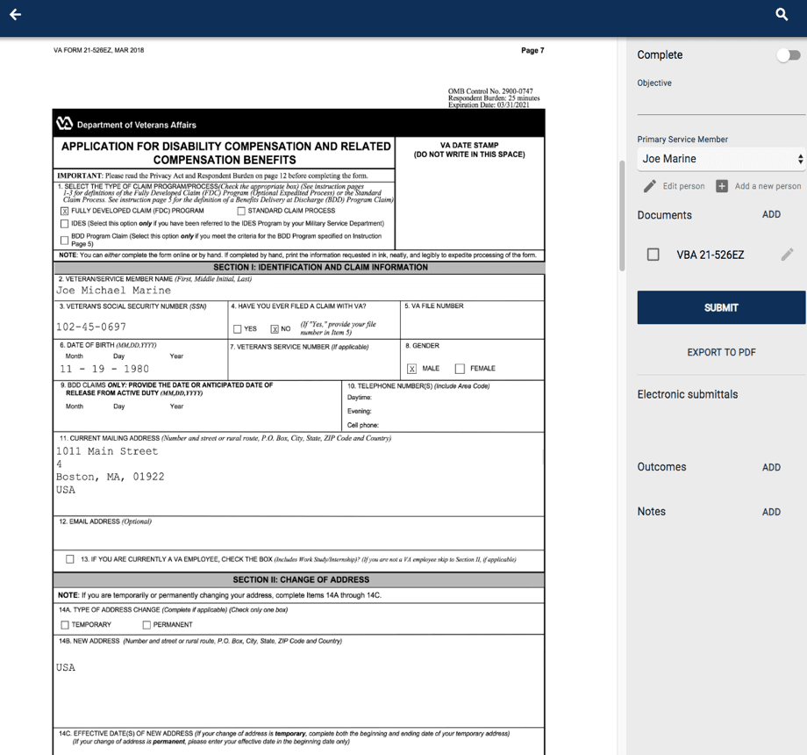Click the Daytime telephone number field
The width and height of the screenshot is (807, 755).
click(458, 398)
